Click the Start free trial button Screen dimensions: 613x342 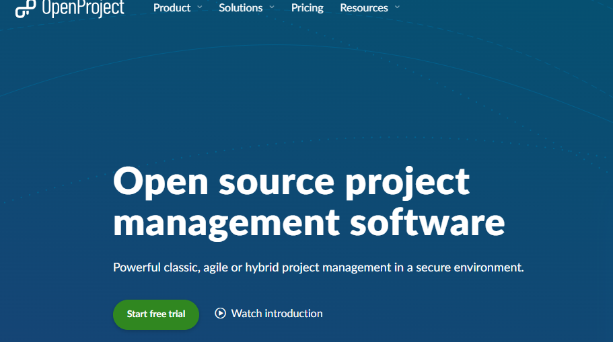tap(156, 314)
